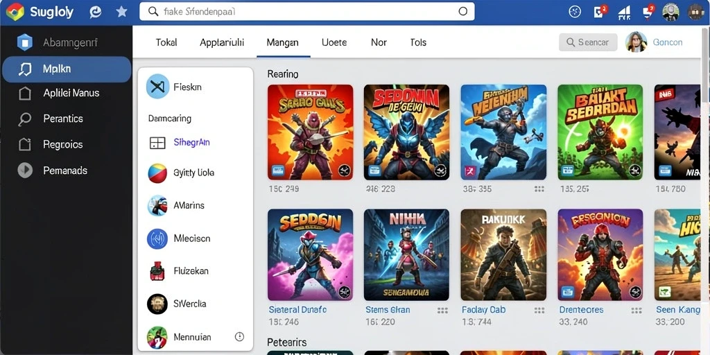Screen dimensions: 710x355
Task: Open the Balakt Sebardan game thumbnail
Action: tap(600, 132)
